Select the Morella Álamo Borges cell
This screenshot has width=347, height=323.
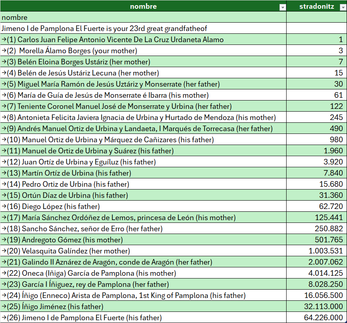click(x=143, y=51)
